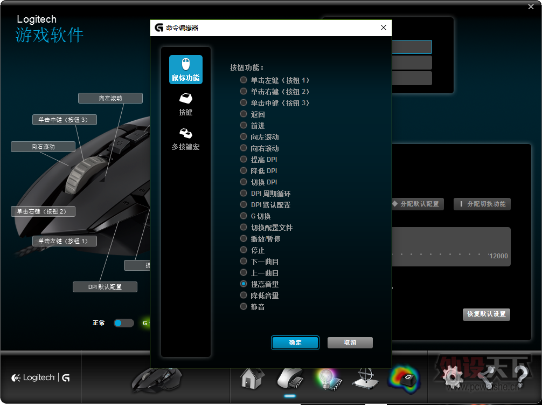Viewport: 542px width, 405px height.
Task: Open the help question mark icon
Action: pyautogui.click(x=520, y=377)
